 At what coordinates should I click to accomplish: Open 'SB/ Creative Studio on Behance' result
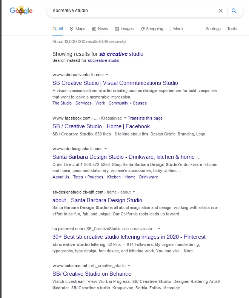[x=92, y=274]
